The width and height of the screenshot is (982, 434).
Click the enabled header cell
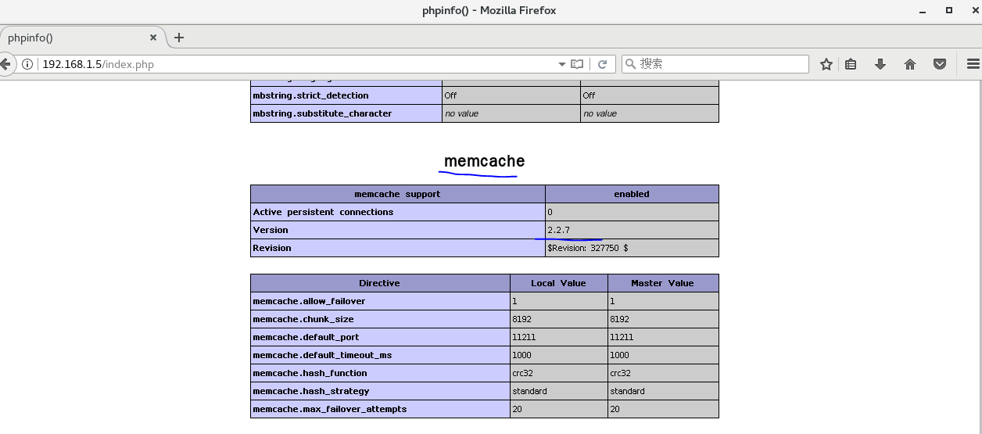[632, 194]
